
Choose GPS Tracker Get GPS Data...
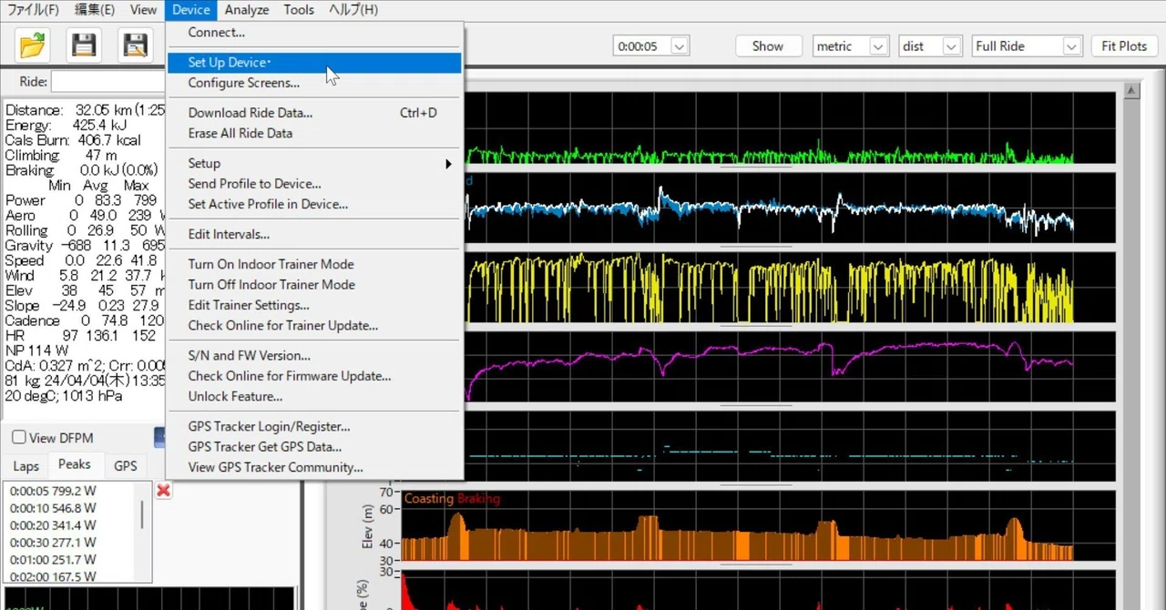click(x=314, y=447)
